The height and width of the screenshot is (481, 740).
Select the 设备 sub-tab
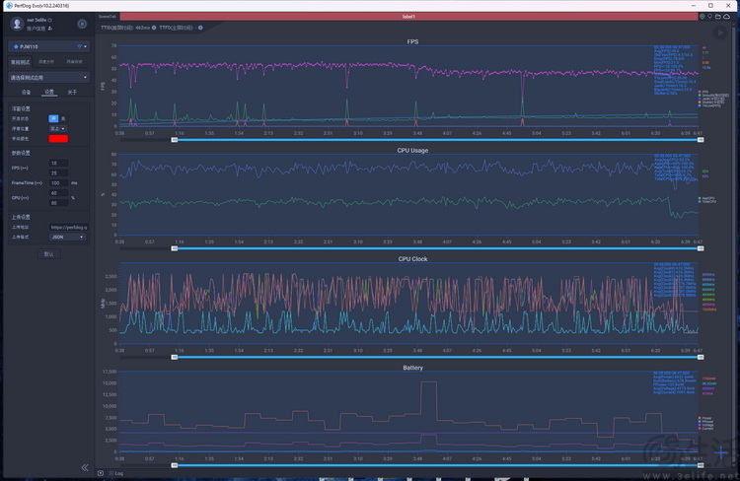point(26,92)
